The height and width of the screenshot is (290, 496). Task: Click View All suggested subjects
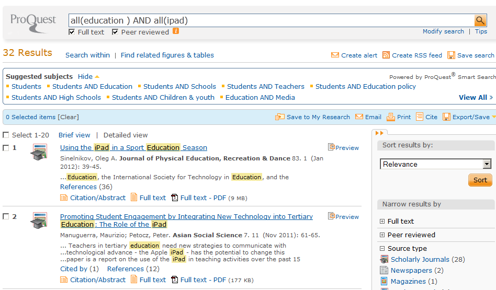[476, 97]
